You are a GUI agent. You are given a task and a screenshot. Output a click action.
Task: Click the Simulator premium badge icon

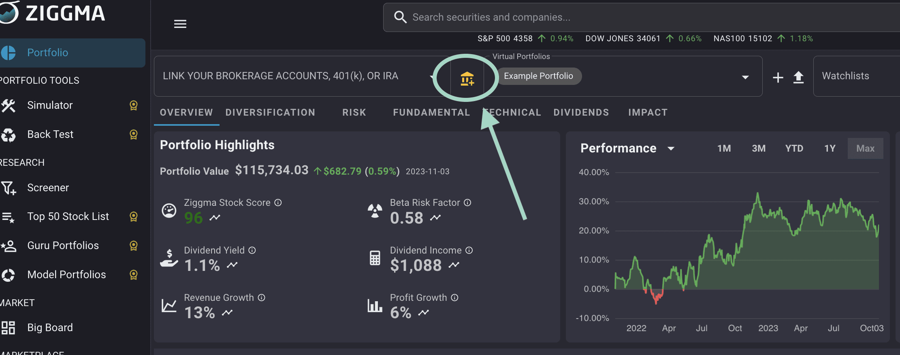coord(133,106)
